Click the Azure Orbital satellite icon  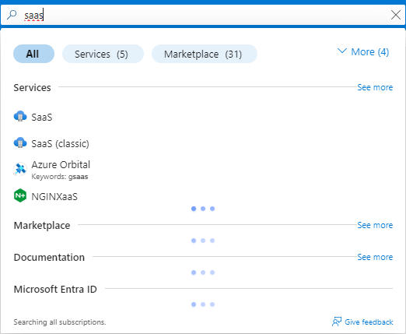[20, 169]
